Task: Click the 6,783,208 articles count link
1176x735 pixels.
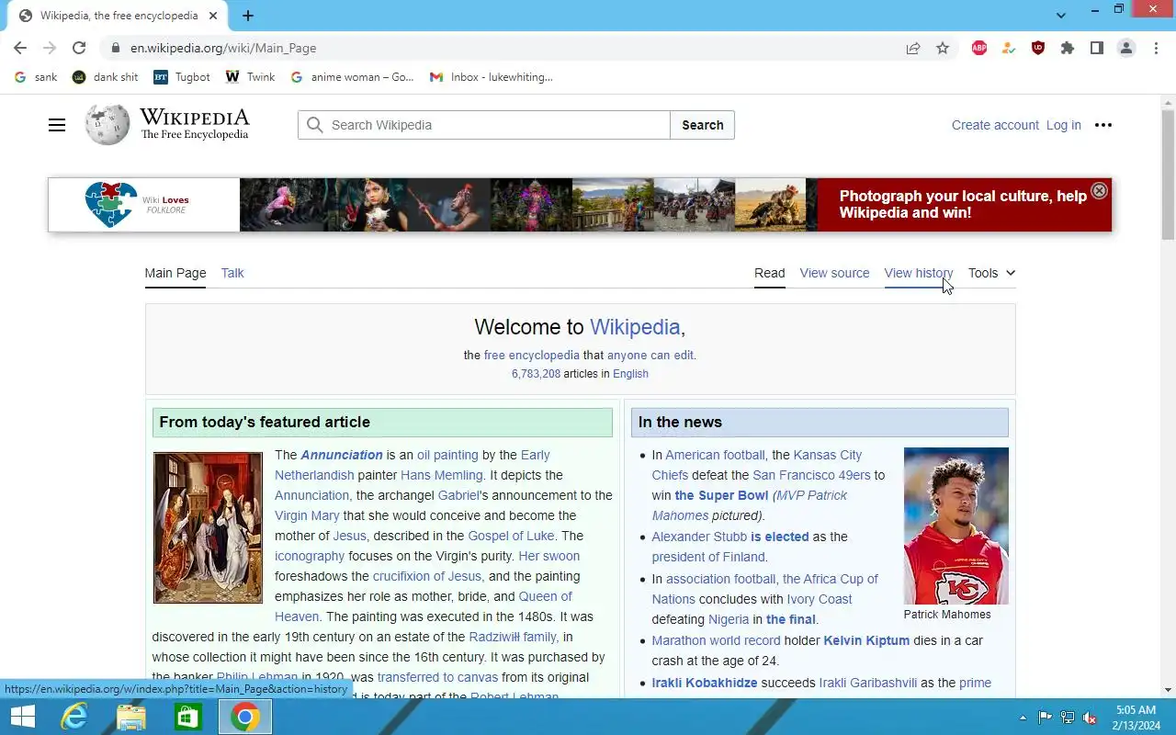Action: 536,374
